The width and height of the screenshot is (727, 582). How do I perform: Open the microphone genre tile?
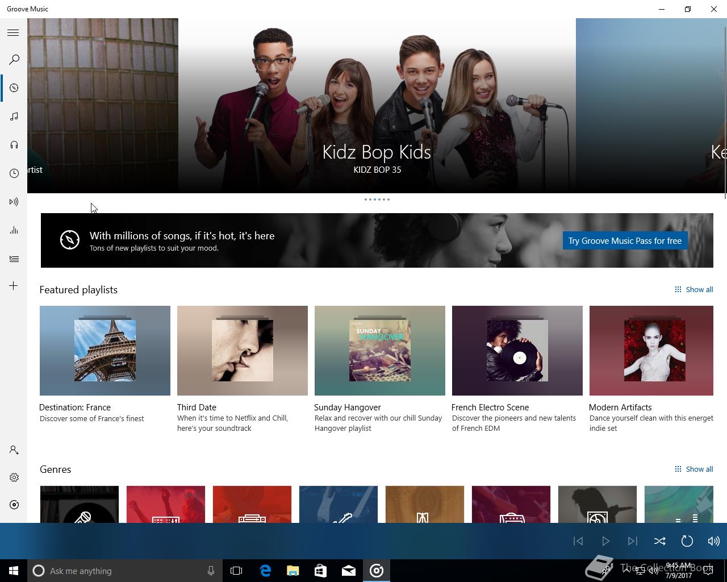(80, 504)
